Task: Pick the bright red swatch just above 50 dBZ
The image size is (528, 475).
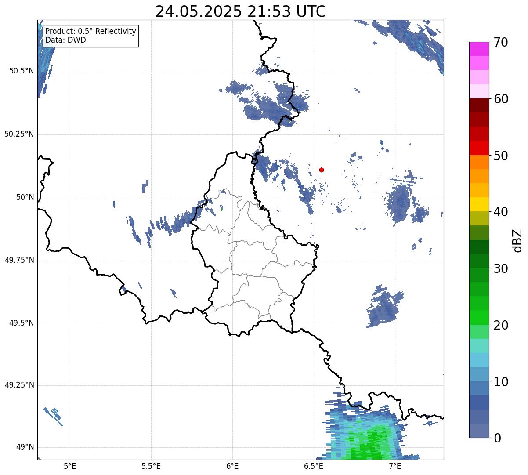Action: click(479, 148)
